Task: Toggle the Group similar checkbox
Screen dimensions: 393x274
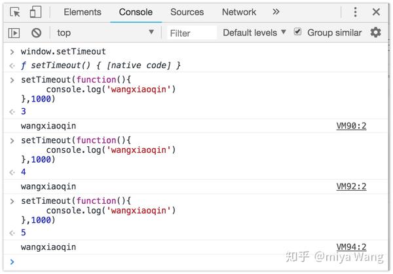Action: pyautogui.click(x=298, y=32)
